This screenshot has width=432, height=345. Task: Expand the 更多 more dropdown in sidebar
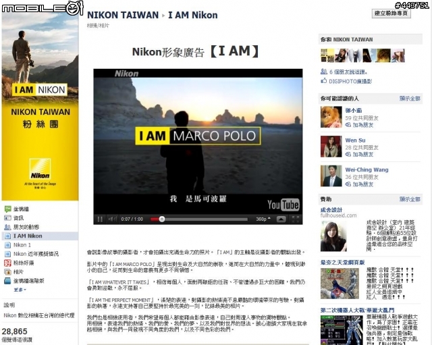pos(20,290)
